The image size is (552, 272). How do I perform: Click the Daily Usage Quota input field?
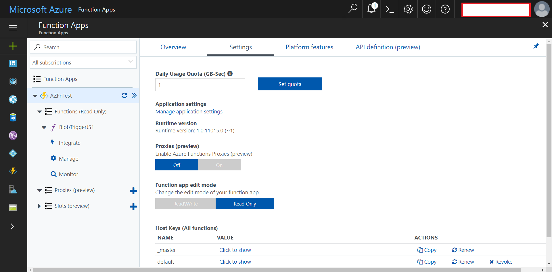[x=200, y=85]
